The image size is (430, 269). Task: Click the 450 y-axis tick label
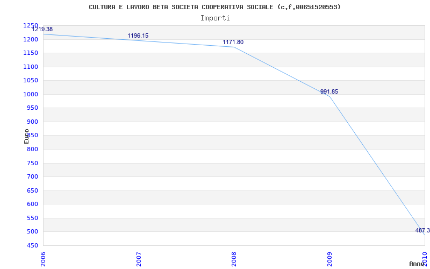(x=32, y=246)
